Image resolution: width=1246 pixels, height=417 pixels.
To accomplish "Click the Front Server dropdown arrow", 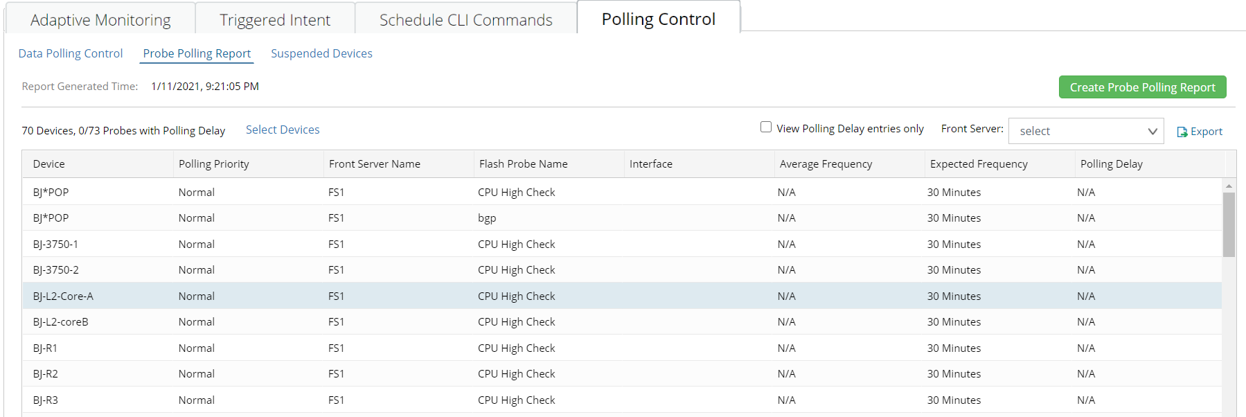I will (1152, 132).
